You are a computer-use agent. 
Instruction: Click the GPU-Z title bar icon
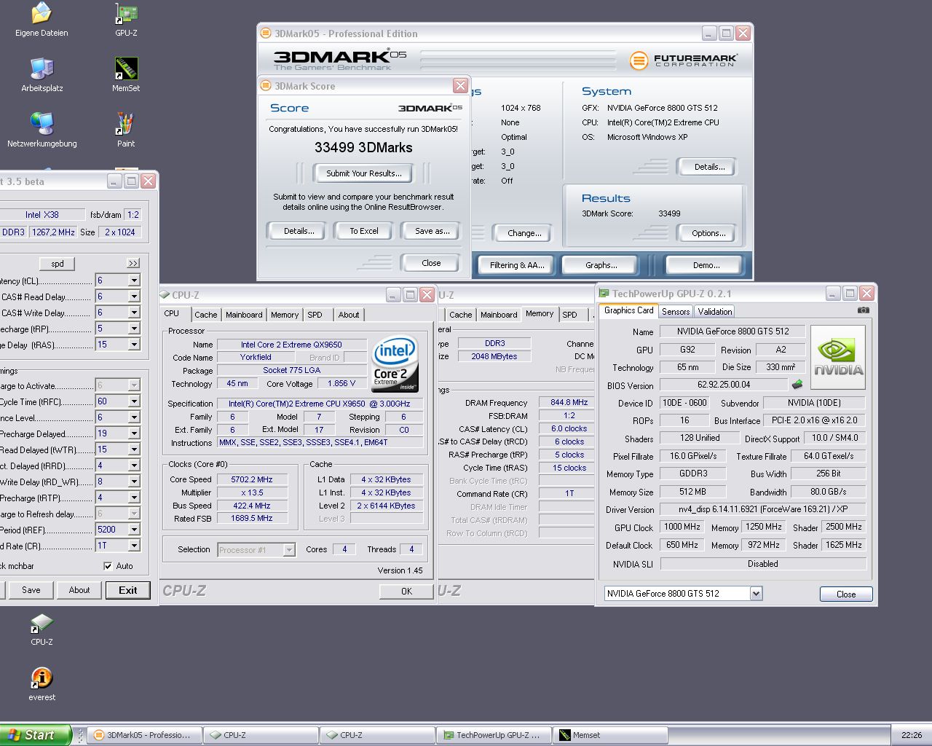tap(604, 294)
